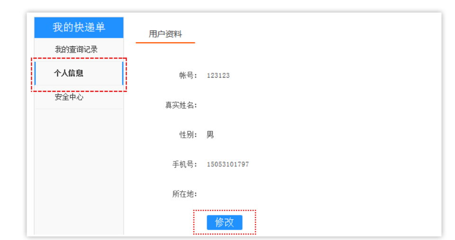Click the orange underline beneath 用户资料

click(165, 43)
